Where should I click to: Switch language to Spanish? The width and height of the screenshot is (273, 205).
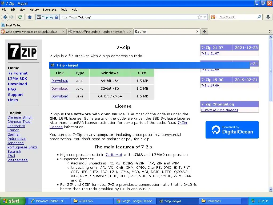(14, 152)
